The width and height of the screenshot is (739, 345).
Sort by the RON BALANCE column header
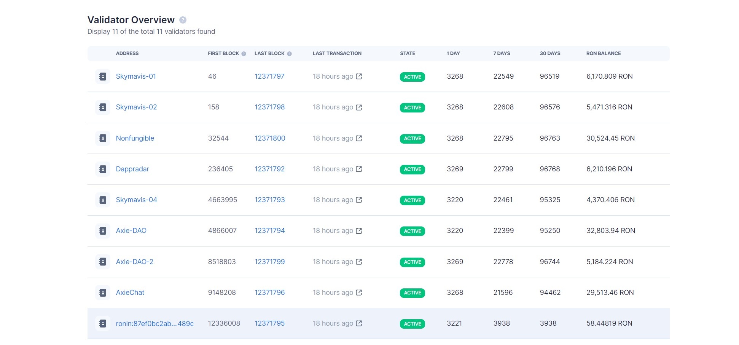click(604, 54)
